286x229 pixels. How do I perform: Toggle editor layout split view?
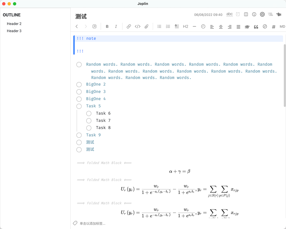coord(246,14)
